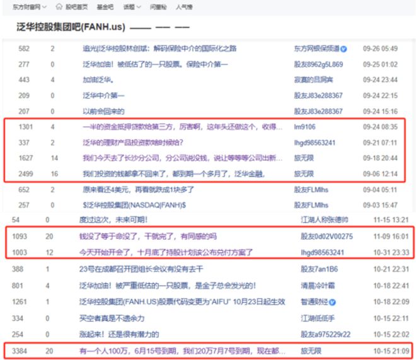Click verified badge next to 智通财经

click(x=332, y=302)
